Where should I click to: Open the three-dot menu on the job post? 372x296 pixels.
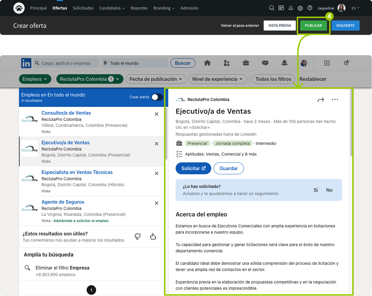pos(335,99)
